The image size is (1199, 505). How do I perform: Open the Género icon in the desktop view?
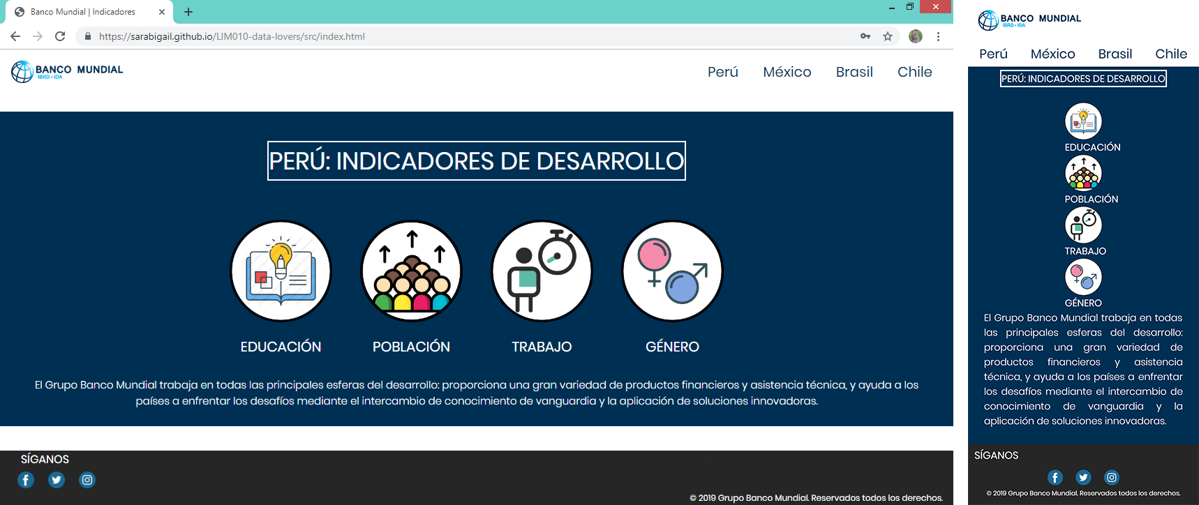click(x=672, y=271)
